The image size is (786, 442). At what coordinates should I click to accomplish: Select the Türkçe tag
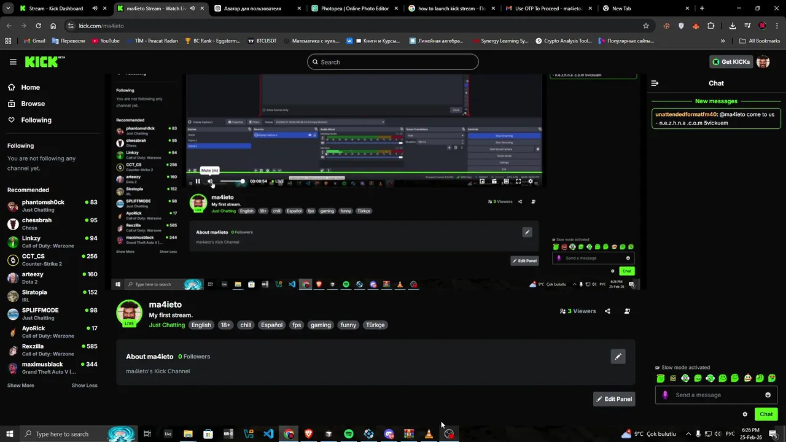point(375,325)
